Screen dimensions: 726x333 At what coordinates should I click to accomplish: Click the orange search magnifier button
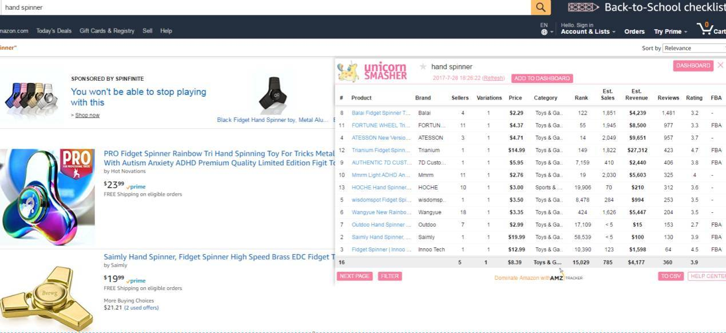(541, 7)
